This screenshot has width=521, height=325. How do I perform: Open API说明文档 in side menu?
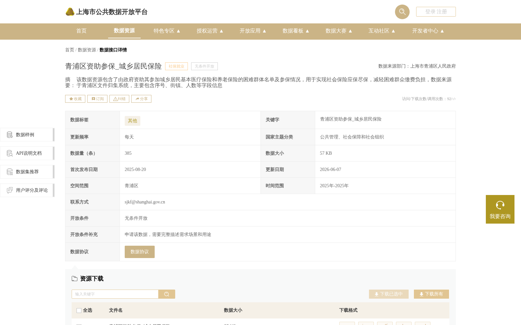tap(27, 153)
